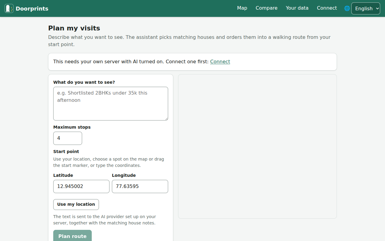The width and height of the screenshot is (385, 241).
Task: Go to the Map page
Action: coord(242,8)
